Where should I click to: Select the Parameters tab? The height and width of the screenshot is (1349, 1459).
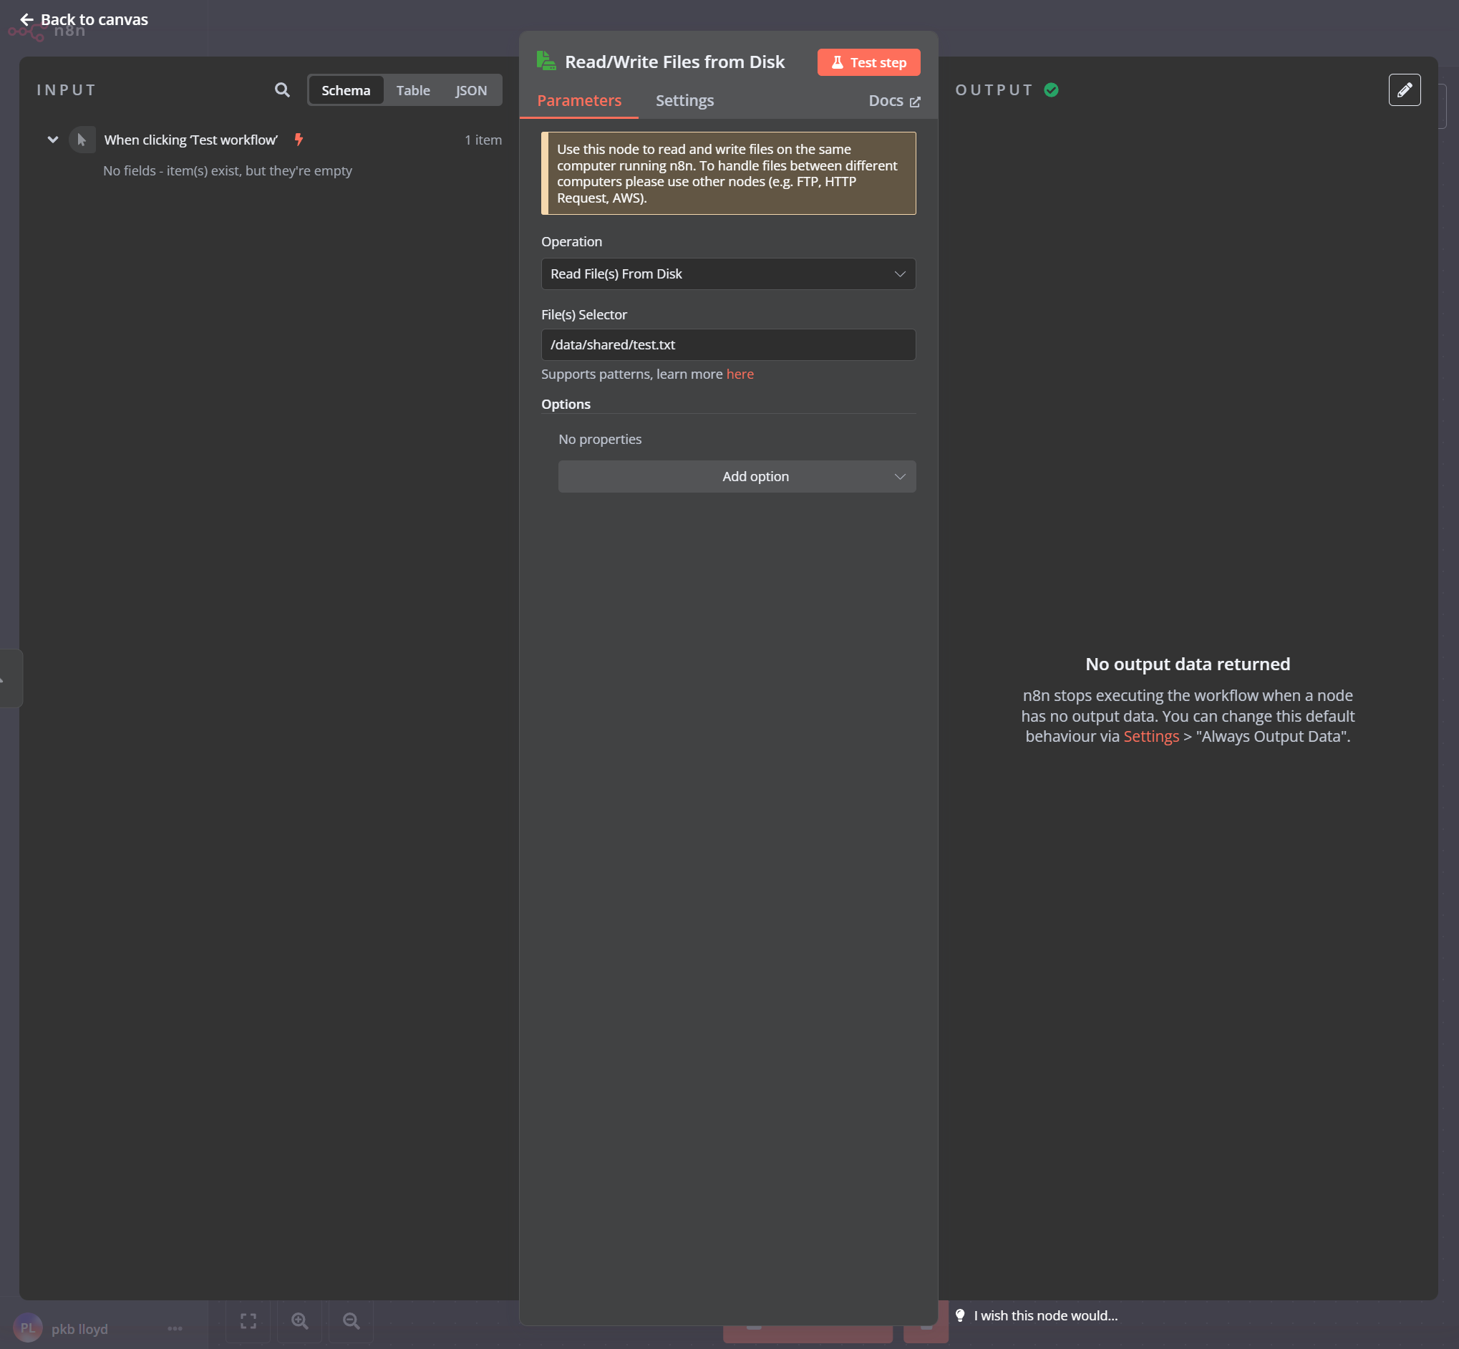click(578, 101)
